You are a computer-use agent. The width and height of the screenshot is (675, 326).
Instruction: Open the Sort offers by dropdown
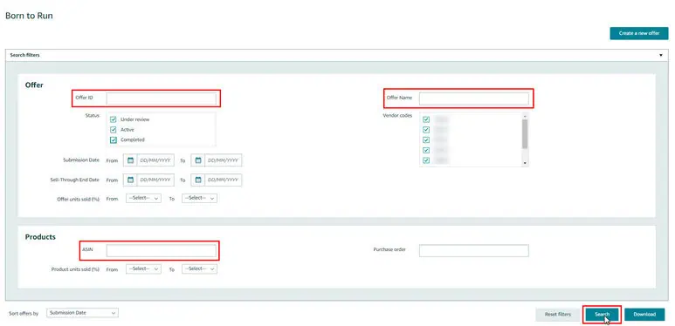tap(82, 313)
